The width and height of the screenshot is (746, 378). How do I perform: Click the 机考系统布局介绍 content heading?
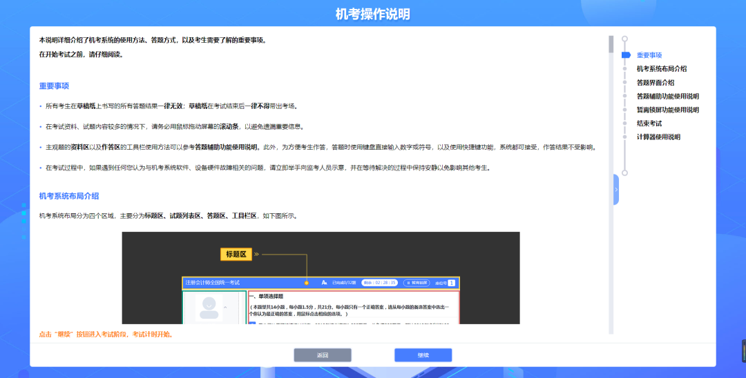point(69,196)
